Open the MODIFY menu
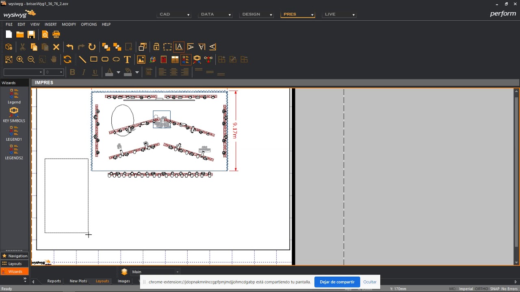Screen dimensions: 520x292 pyautogui.click(x=69, y=24)
